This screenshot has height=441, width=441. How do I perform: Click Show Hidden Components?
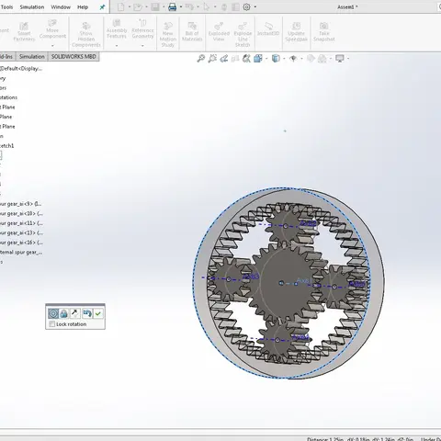coord(86,35)
